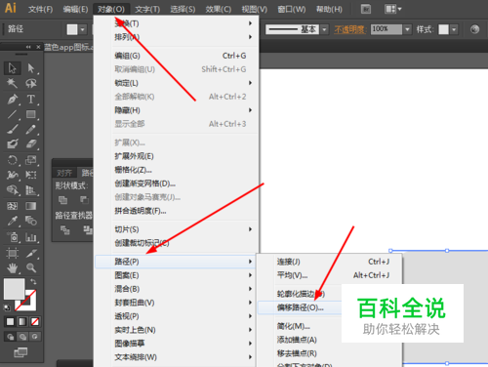Select the Shape Builder tool
The width and height of the screenshot is (488, 367).
pos(13,189)
